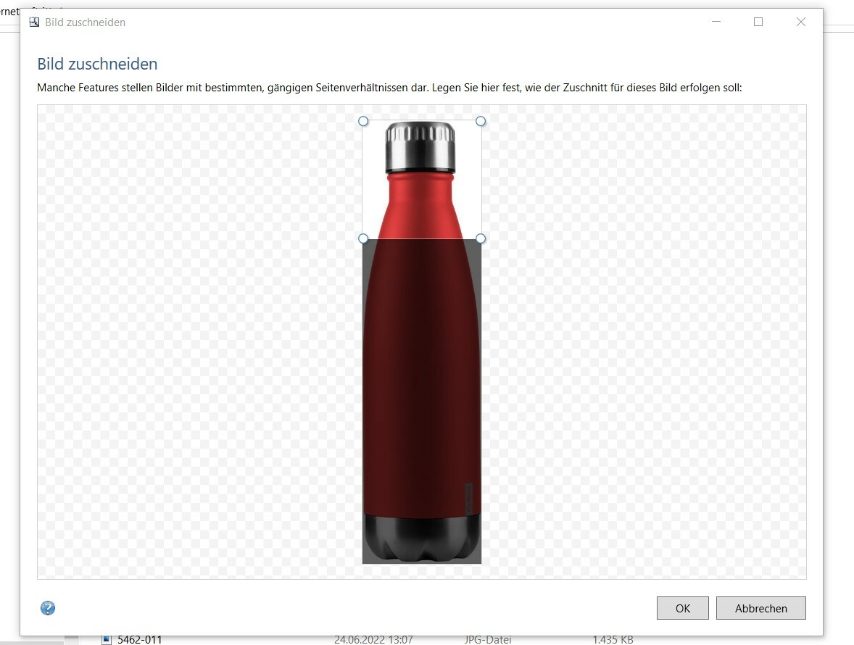This screenshot has width=854, height=645.
Task: Click the file size 1.435 KB
Action: point(613,639)
